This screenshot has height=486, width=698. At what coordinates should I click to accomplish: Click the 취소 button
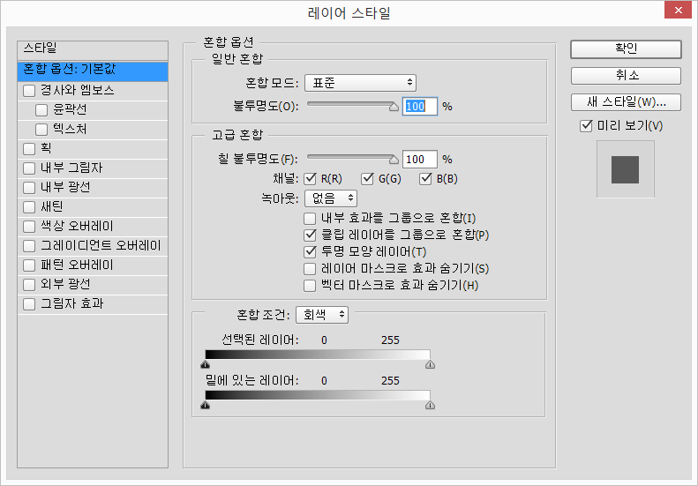[x=626, y=76]
